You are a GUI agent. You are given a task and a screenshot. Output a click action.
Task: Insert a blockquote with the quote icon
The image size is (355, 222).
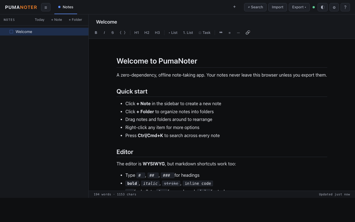(221, 33)
